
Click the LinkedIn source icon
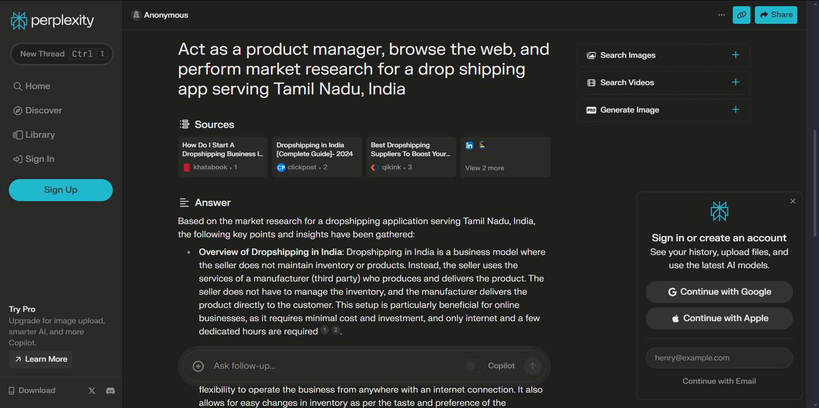[x=469, y=146]
